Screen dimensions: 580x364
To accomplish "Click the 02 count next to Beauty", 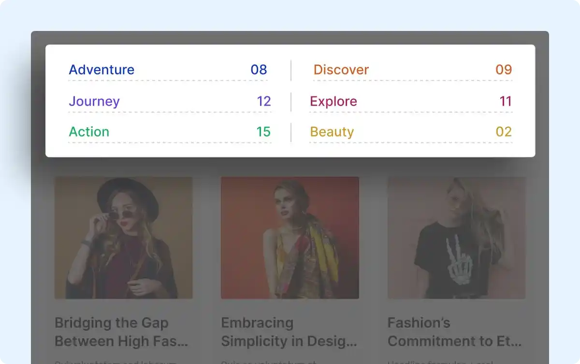I will [504, 132].
